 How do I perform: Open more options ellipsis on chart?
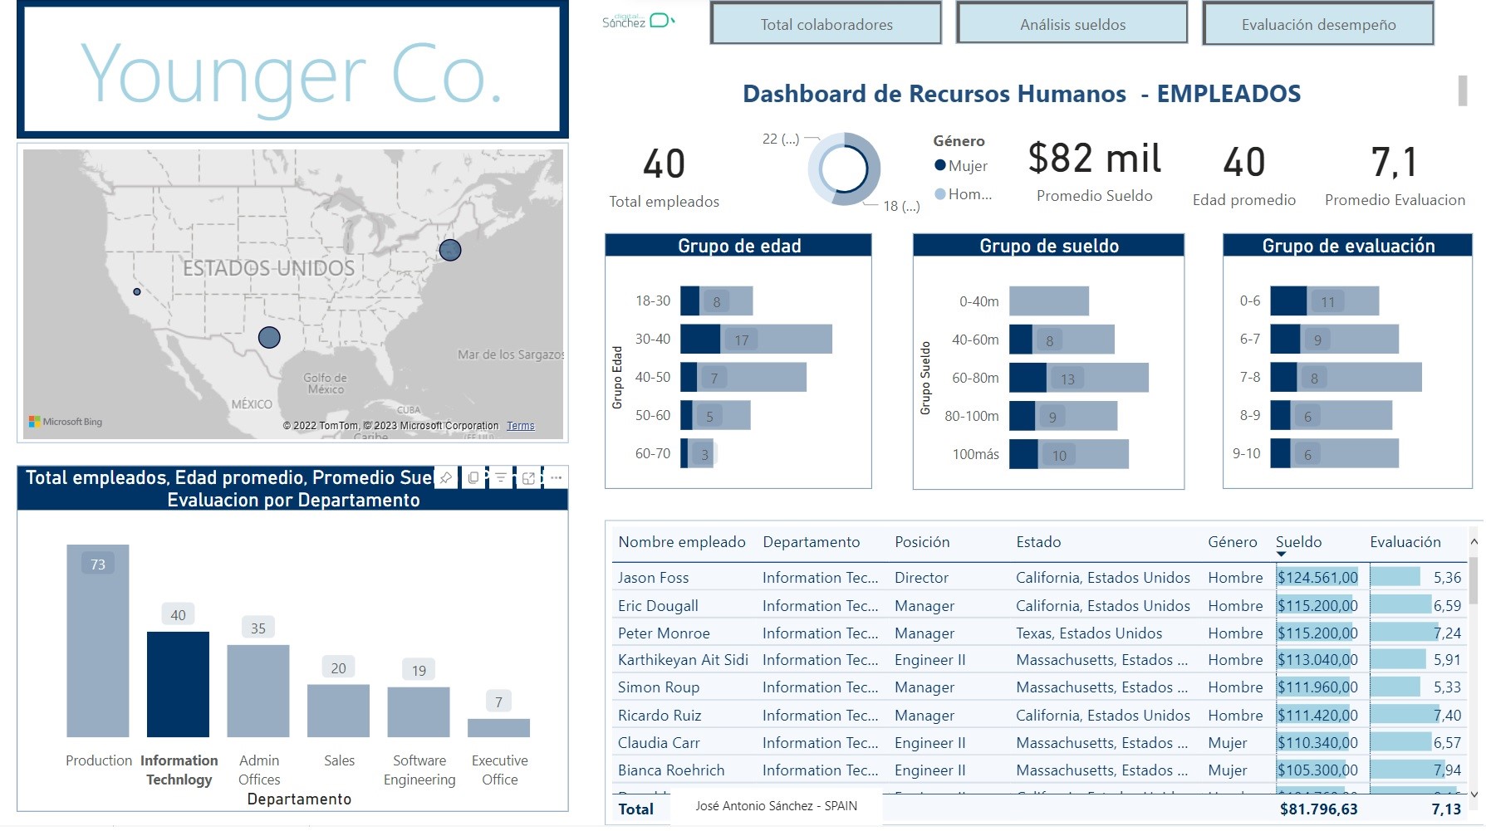(556, 478)
